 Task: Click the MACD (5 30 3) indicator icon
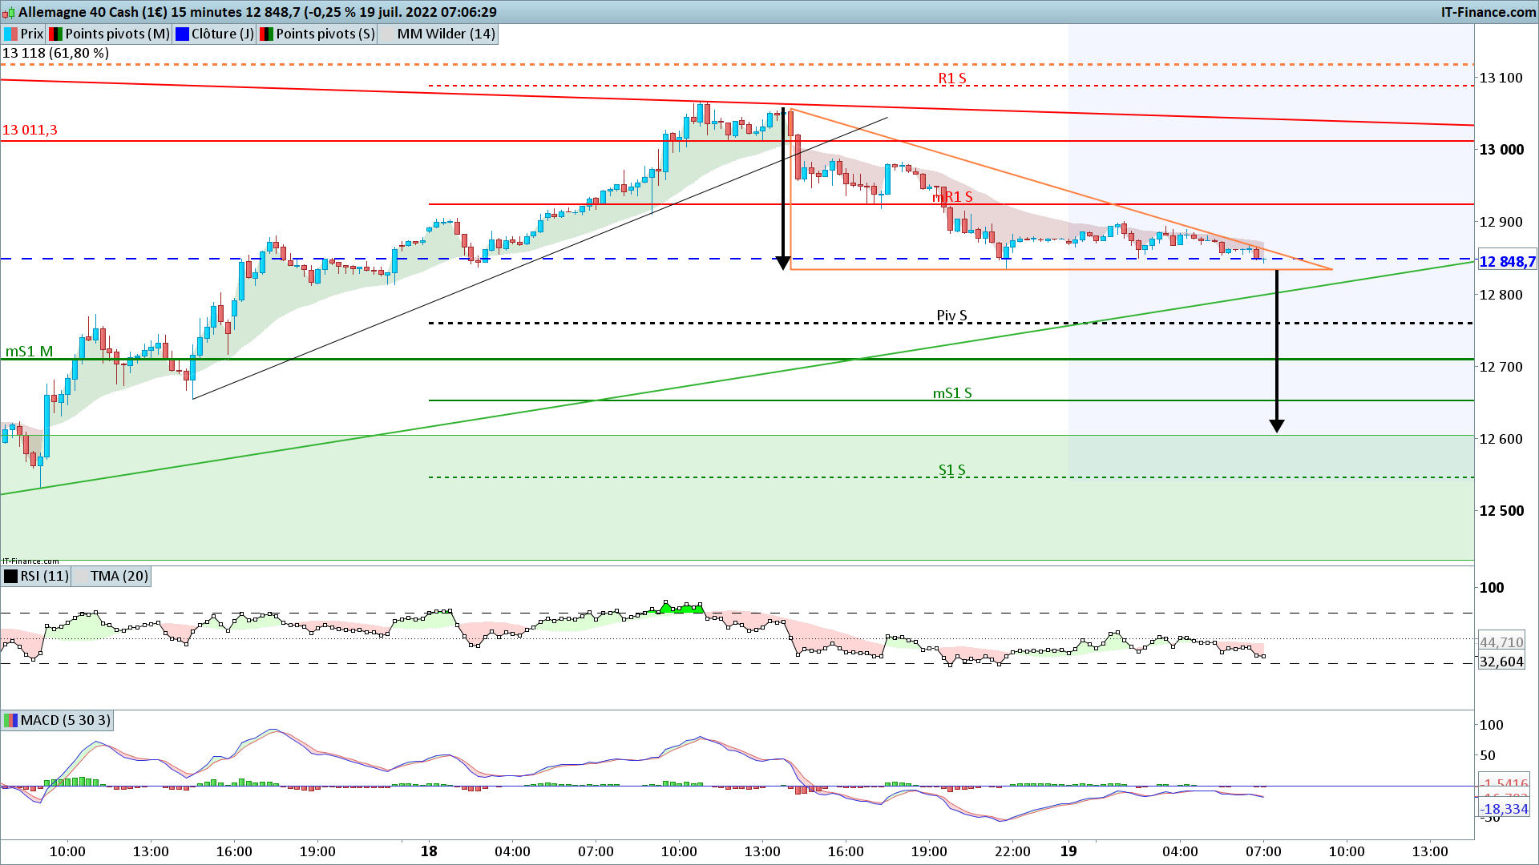[x=10, y=720]
